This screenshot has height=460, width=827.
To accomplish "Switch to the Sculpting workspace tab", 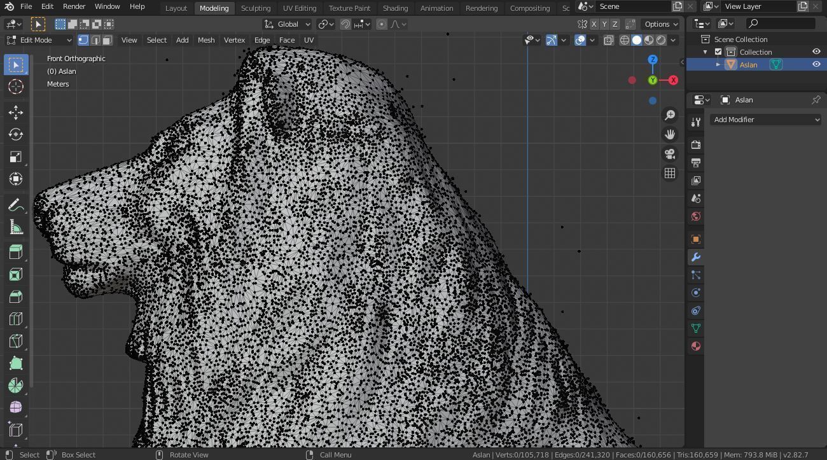I will (256, 8).
